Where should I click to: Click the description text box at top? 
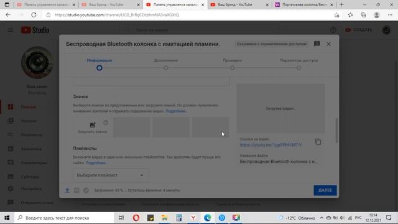(151, 81)
